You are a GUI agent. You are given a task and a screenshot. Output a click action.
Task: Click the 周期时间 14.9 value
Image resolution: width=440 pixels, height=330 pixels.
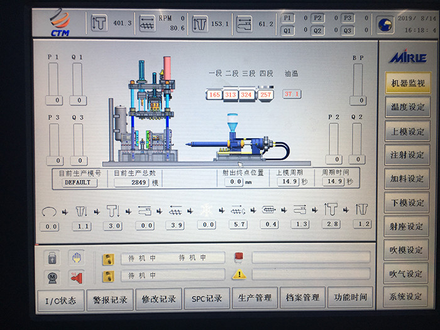pyautogui.click(x=334, y=182)
